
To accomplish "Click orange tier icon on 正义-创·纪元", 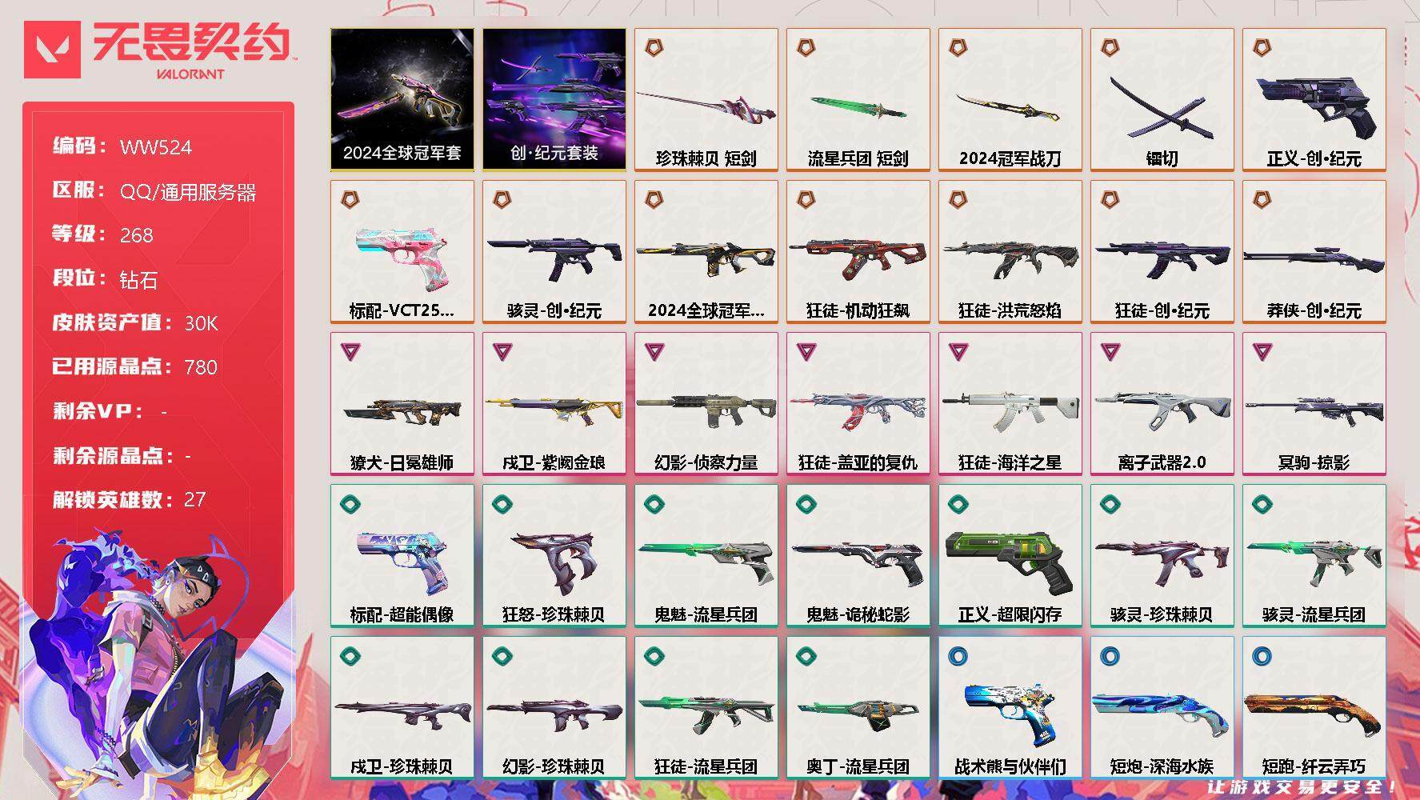I will (1262, 48).
